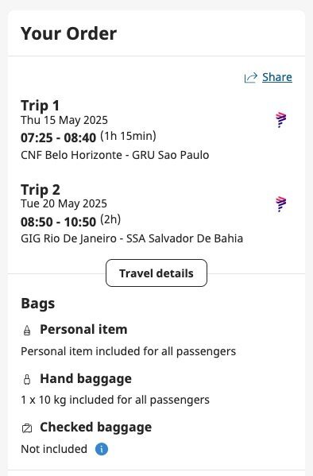This screenshot has width=313, height=476.
Task: Select the Trip 2 heading
Action: point(41,190)
